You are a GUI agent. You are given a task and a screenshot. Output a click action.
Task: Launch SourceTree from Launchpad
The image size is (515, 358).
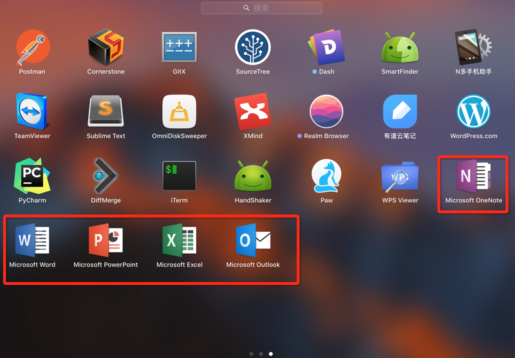253,47
